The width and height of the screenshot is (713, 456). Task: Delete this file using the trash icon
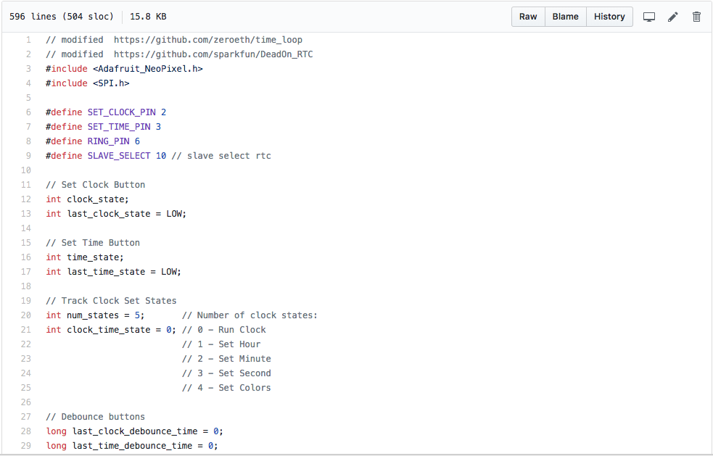[x=696, y=16]
